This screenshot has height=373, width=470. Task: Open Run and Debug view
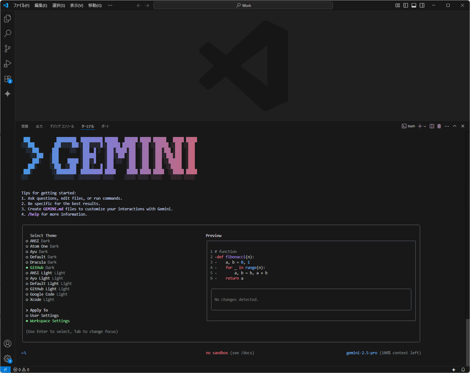coord(7,64)
